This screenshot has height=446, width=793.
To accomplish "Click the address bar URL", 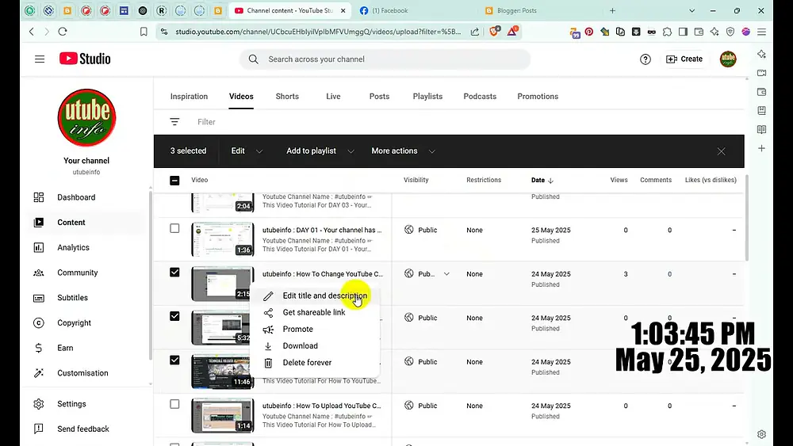I will [x=318, y=32].
